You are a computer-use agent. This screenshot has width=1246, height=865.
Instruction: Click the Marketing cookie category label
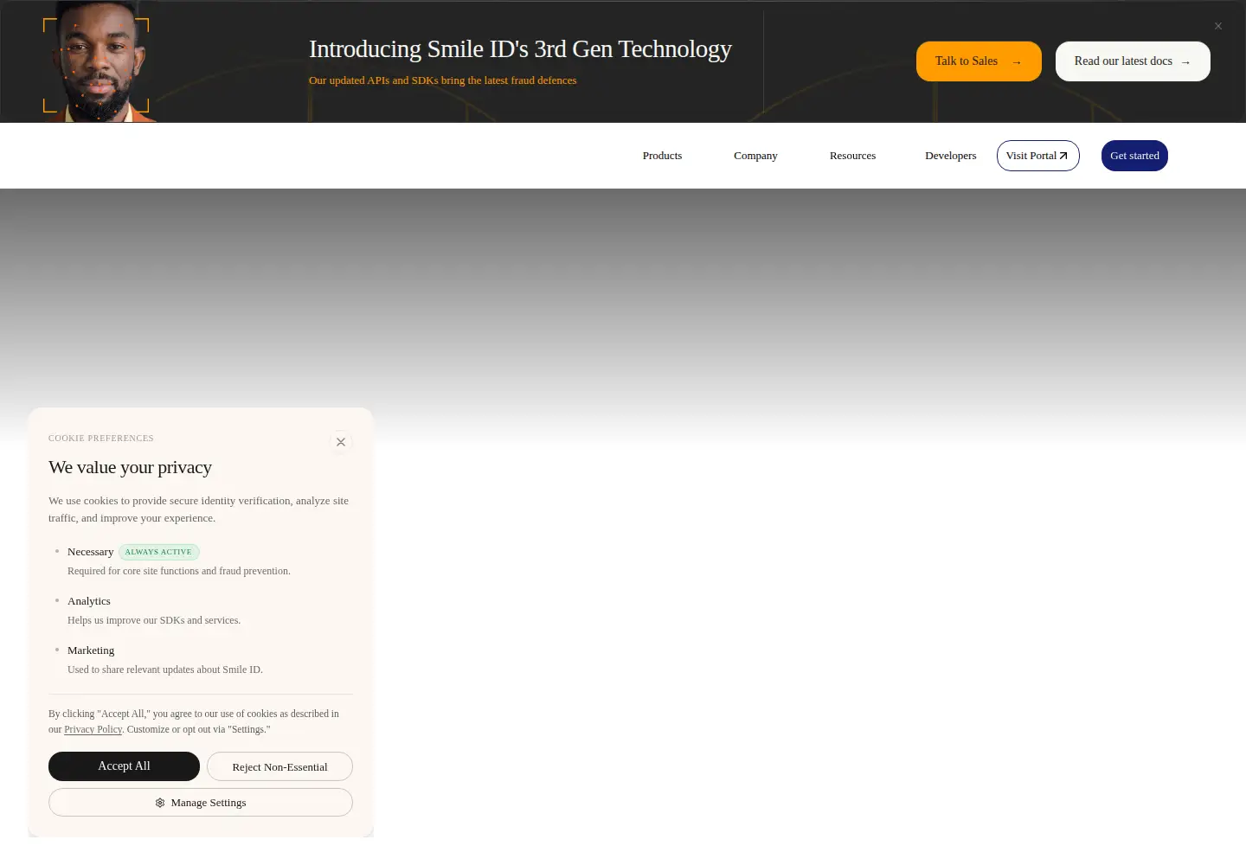(91, 650)
